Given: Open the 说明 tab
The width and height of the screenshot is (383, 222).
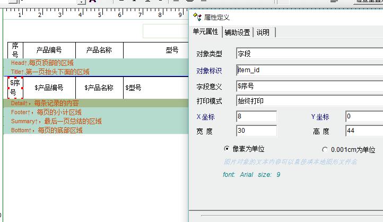Looking at the screenshot, I should click(x=263, y=32).
